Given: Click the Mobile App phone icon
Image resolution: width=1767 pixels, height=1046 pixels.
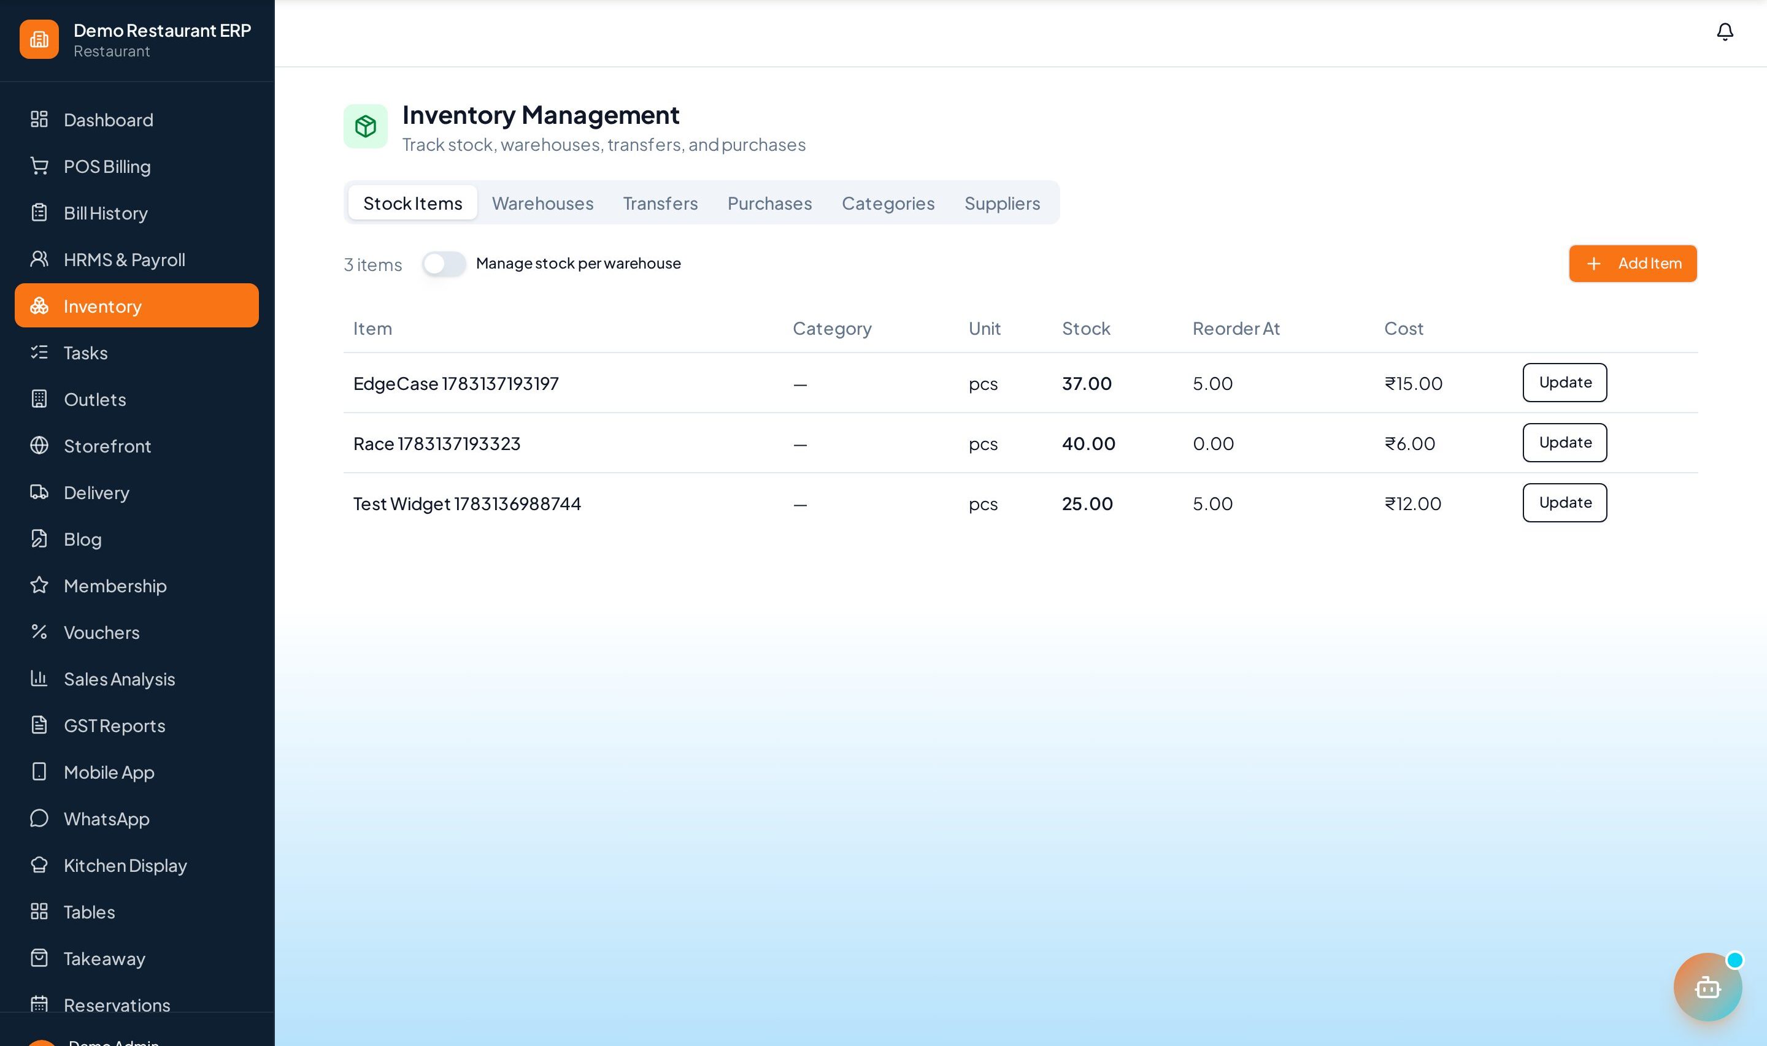Looking at the screenshot, I should pyautogui.click(x=39, y=771).
